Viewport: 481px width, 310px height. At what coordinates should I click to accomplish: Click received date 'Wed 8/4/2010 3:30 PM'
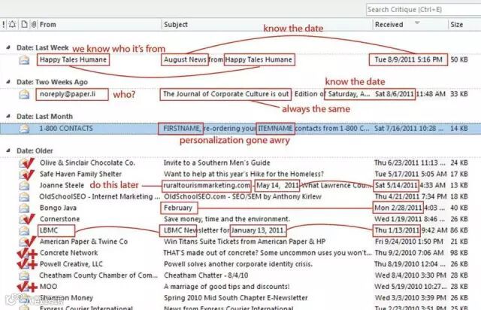click(x=410, y=275)
